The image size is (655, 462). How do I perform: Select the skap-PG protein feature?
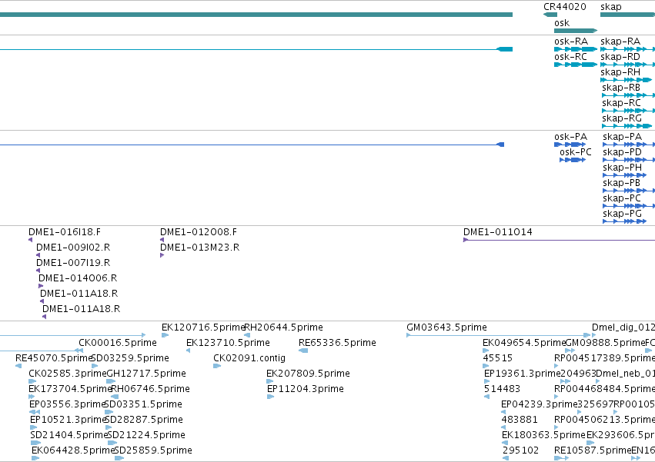pos(624,221)
